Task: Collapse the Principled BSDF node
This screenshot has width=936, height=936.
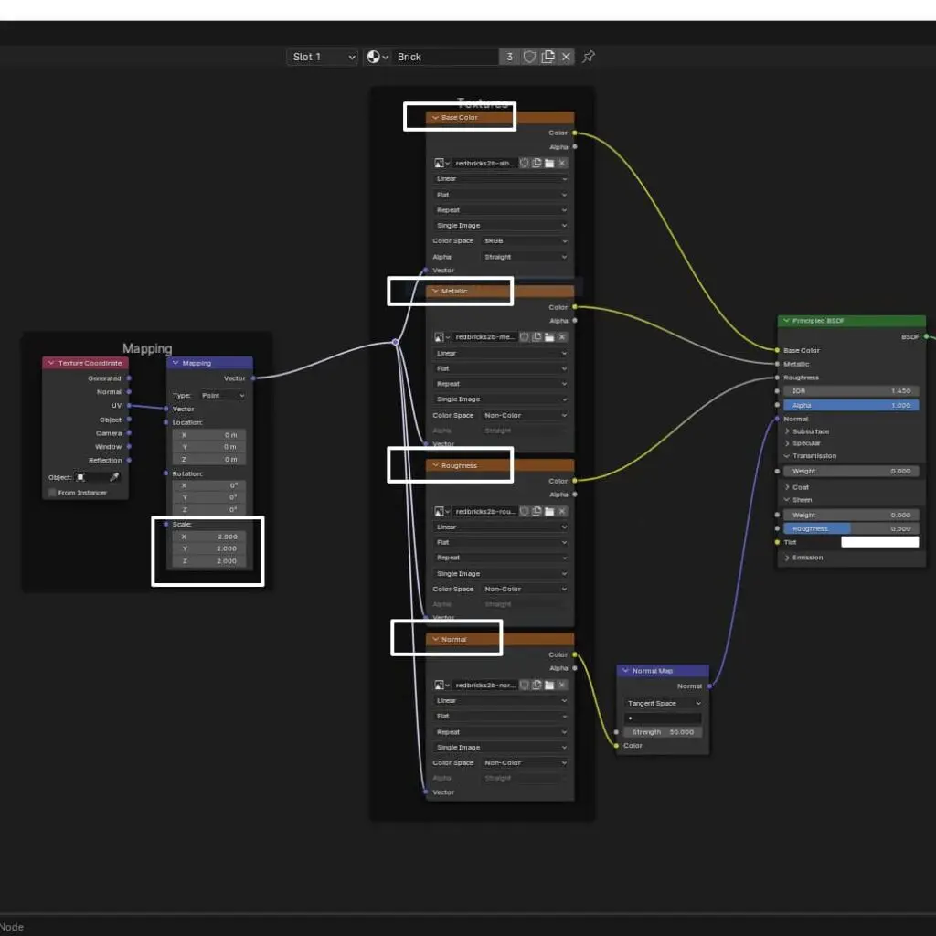Action: 786,321
